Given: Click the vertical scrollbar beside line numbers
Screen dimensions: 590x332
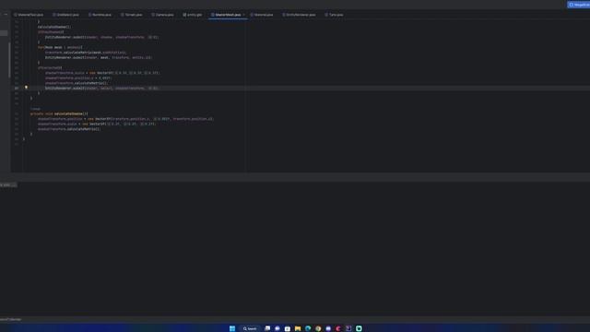Looking at the screenshot, I should pos(9,60).
